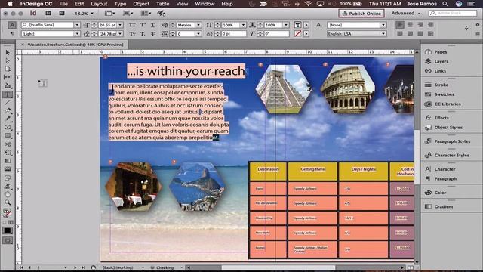Open the Object menu
This screenshot has height=272, width=483.
tap(141, 4)
